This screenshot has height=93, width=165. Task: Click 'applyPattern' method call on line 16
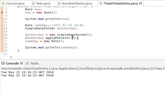[57, 38]
